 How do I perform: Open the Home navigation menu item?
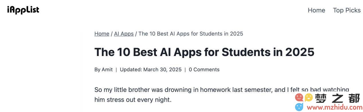tap(316, 10)
